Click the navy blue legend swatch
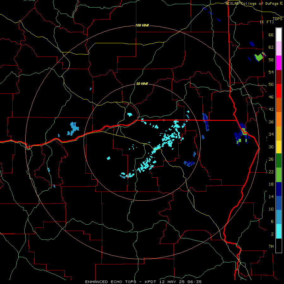 (279, 189)
